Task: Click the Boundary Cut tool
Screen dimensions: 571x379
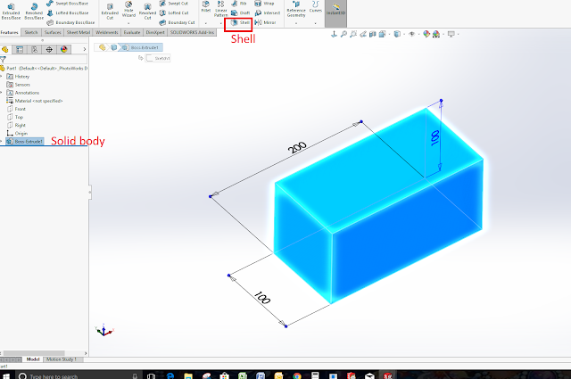Action: (177, 22)
